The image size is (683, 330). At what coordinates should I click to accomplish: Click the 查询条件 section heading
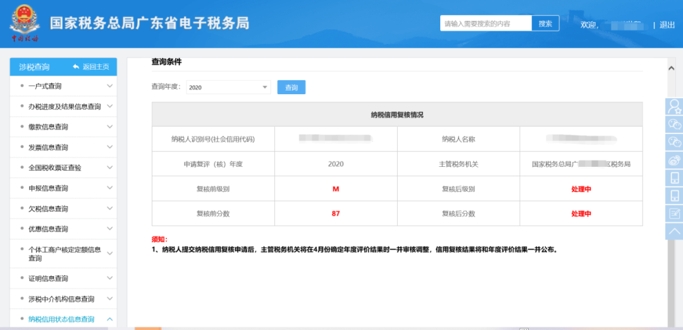(166, 62)
